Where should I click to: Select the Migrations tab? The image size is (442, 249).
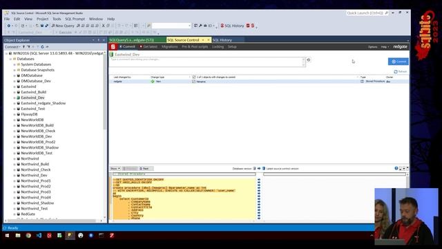pos(169,46)
